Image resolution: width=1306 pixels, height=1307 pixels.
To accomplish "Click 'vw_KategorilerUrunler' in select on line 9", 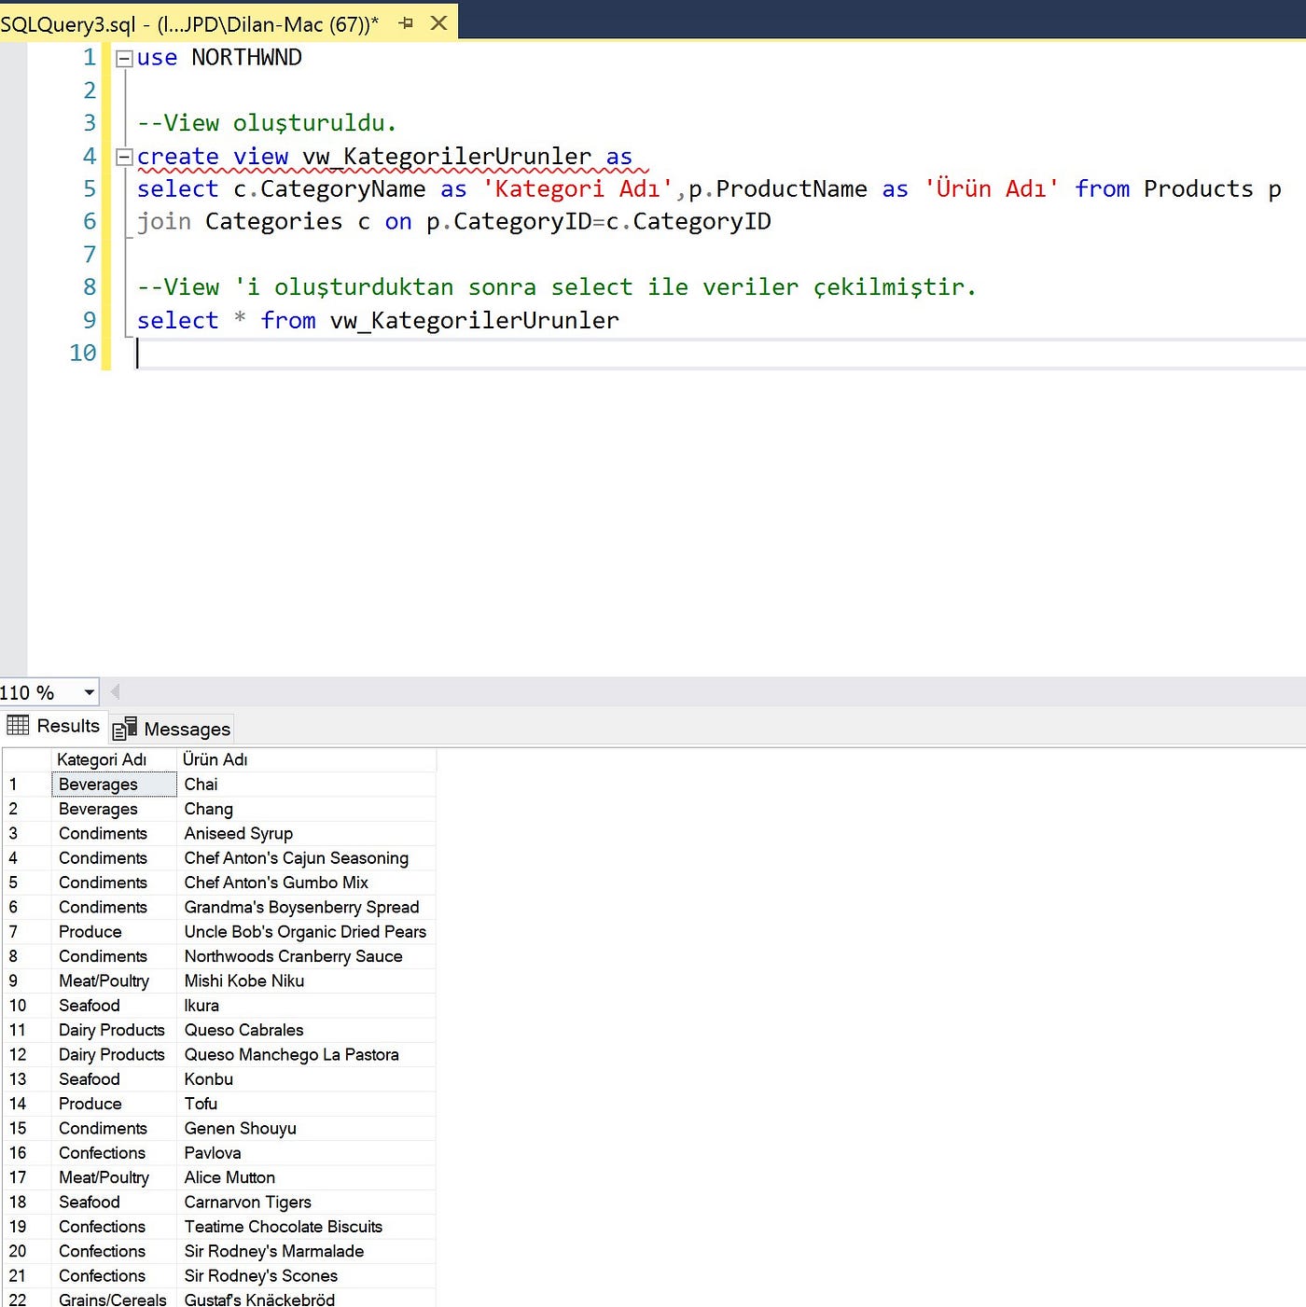I will click(474, 321).
